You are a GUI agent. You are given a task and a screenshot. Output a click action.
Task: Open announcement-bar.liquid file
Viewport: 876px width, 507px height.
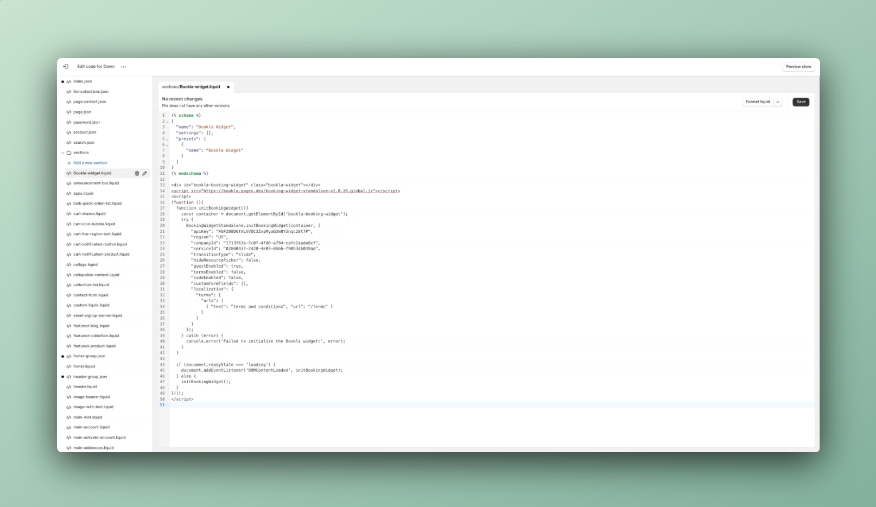96,183
